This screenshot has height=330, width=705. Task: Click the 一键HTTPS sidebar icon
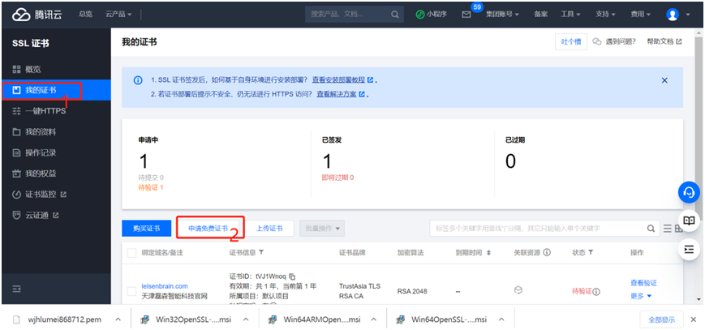pos(17,111)
